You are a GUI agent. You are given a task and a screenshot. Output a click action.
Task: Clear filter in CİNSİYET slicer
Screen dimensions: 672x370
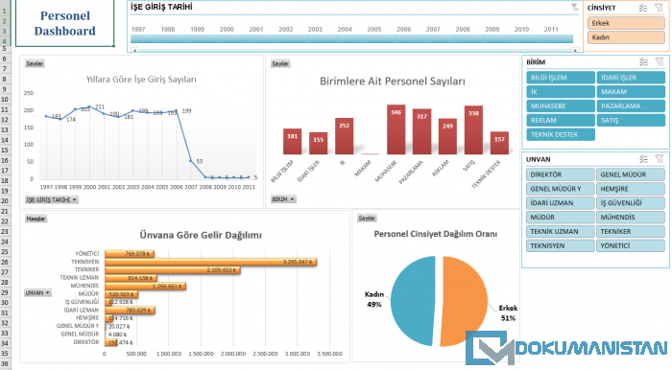660,8
